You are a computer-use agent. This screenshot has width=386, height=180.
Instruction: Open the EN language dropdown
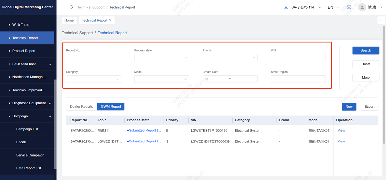(x=333, y=7)
